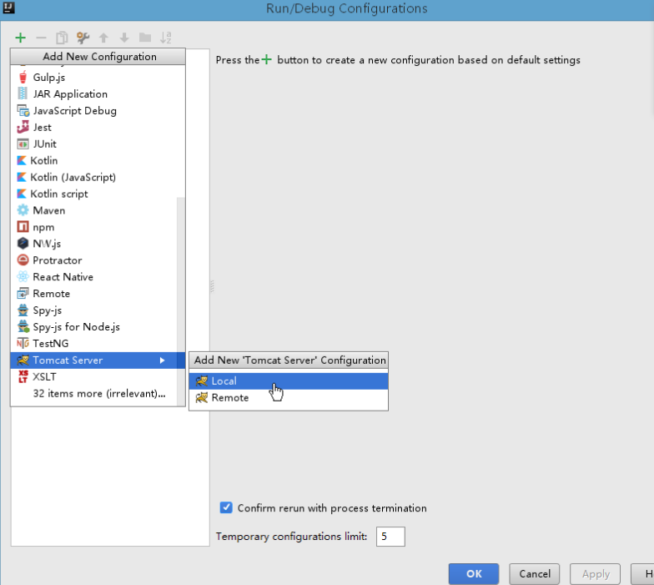Click the Add New Configuration header
654x585 pixels.
pyautogui.click(x=98, y=57)
